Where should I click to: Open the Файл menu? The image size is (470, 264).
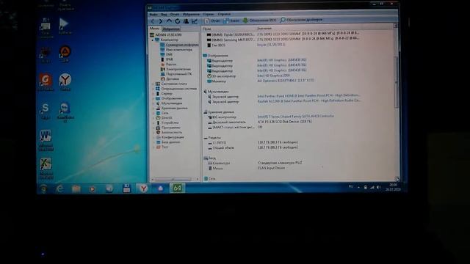point(153,14)
